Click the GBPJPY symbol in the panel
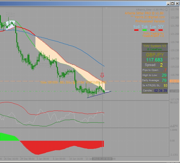Viewport: 180px width, 163px height. tap(155, 55)
